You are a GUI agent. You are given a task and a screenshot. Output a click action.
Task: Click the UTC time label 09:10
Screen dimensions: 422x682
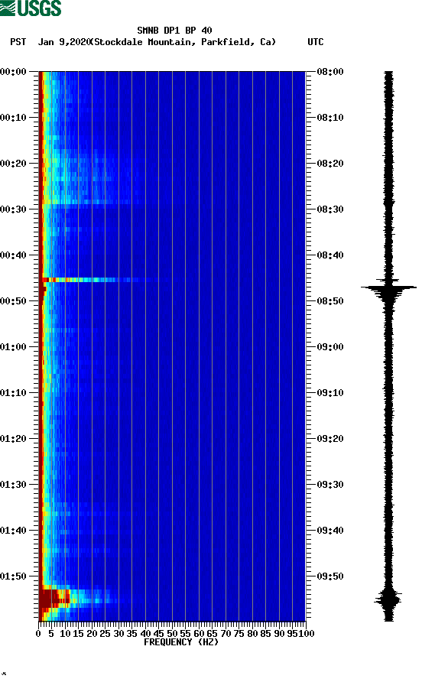(330, 393)
